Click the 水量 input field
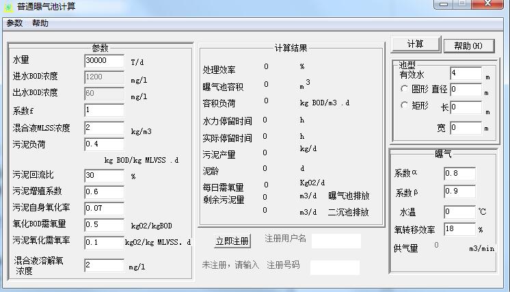The width and height of the screenshot is (510, 292). [x=104, y=61]
